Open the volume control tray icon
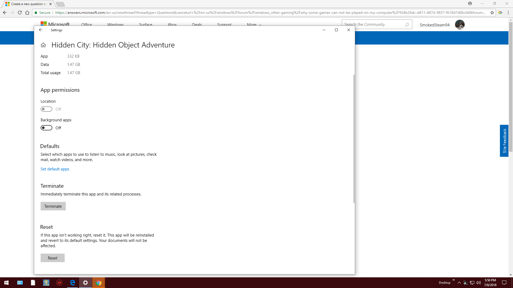 pyautogui.click(x=479, y=283)
